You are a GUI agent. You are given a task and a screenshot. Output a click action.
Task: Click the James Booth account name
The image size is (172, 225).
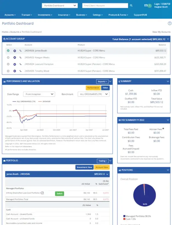click(41, 50)
